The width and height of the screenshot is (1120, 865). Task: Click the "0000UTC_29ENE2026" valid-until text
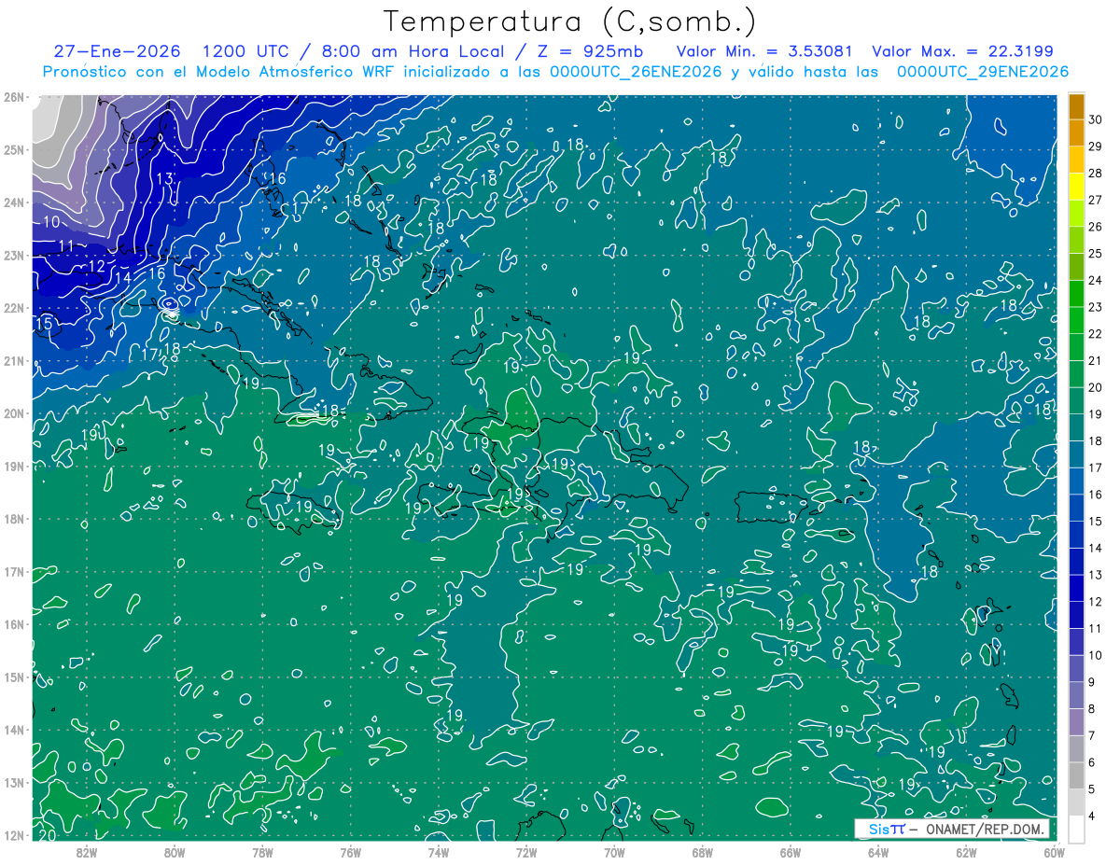coord(983,72)
